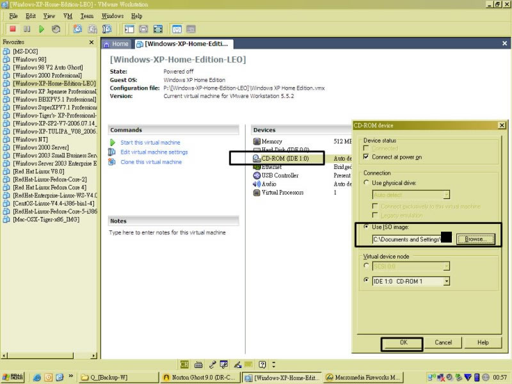Click the Summary View toolbar icon
Viewport: 512px width, 384px height.
pos(177,29)
